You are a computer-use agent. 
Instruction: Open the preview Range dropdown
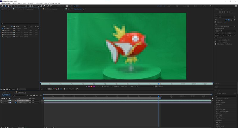[x=225, y=27]
